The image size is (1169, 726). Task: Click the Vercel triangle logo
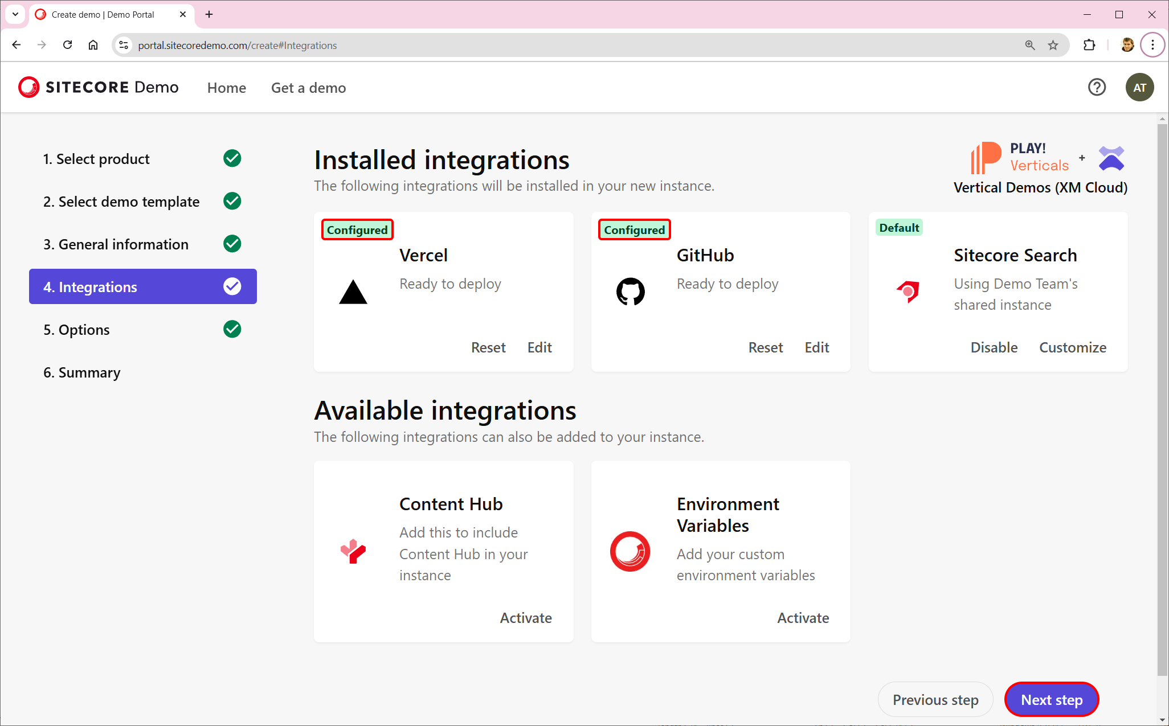[353, 292]
